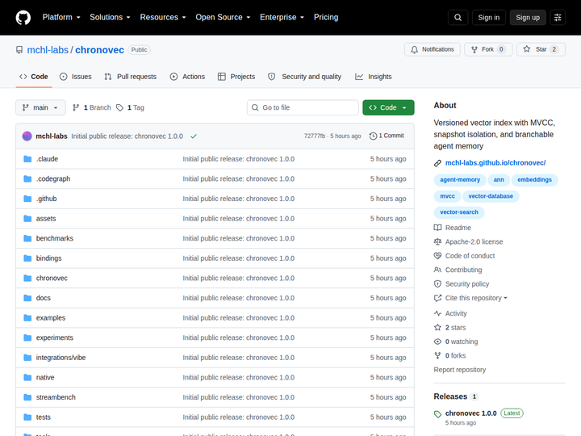Expand Cite this repository dropdown
581x436 pixels.
pyautogui.click(x=476, y=298)
